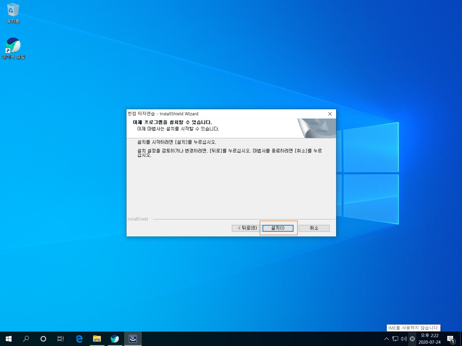Click the text 설치를 시작하려면 [설치]를 누르십시오.
This screenshot has width=462, height=346.
(x=177, y=142)
